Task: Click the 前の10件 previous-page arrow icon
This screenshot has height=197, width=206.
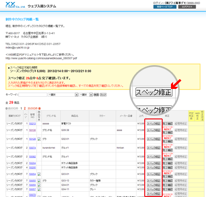Action: (x=7, y=109)
